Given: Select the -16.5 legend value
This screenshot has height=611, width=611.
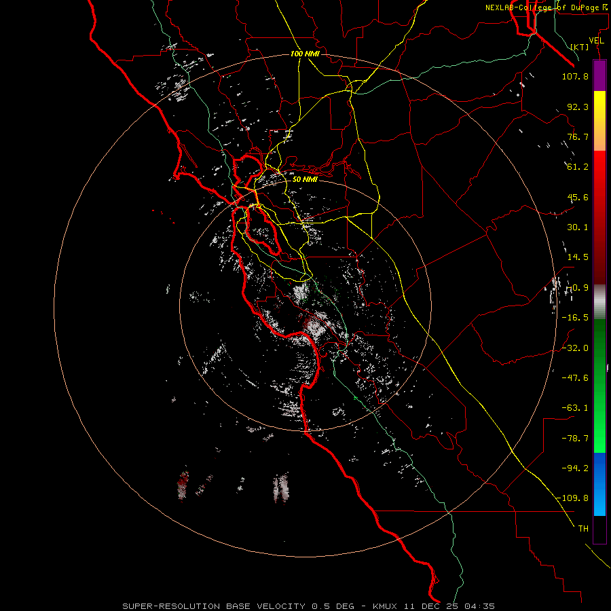Looking at the screenshot, I should pos(575,318).
